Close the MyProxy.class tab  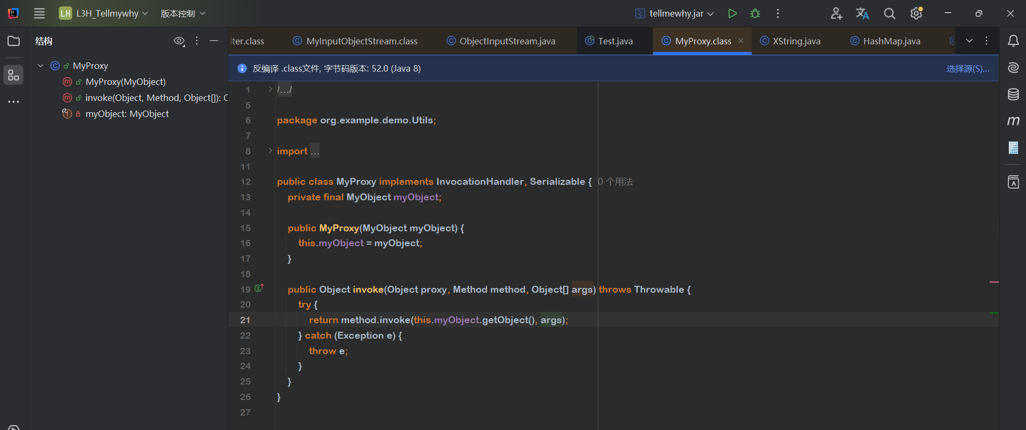[x=740, y=41]
